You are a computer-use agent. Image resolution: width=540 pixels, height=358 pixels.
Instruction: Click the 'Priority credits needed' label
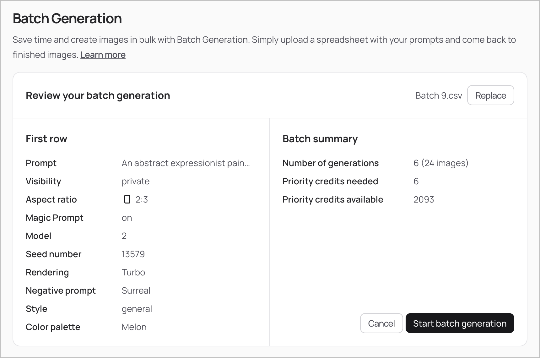pyautogui.click(x=330, y=182)
